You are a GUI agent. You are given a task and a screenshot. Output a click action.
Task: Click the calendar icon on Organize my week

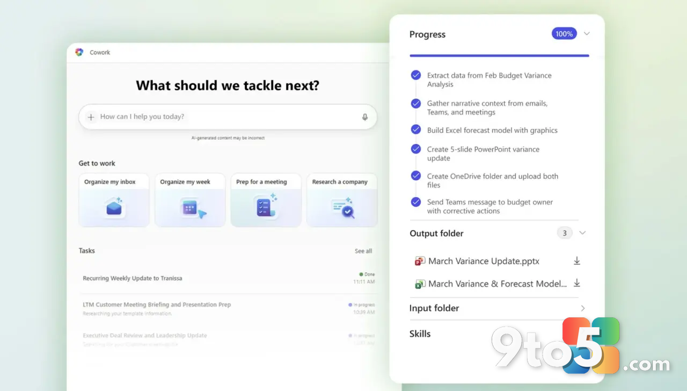(192, 208)
